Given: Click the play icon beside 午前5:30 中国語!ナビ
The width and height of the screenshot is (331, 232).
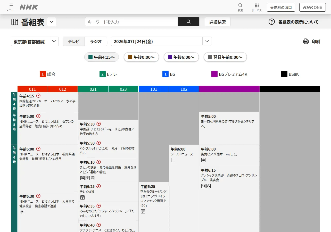Looking at the screenshot, I should pyautogui.click(x=98, y=124).
